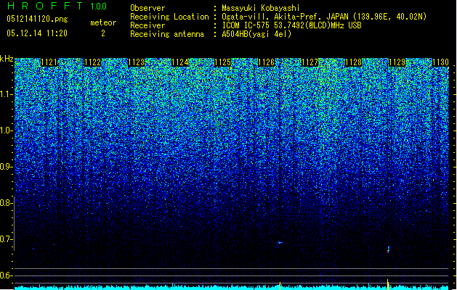Click the 0.7 frequency axis label
457x290 pixels.
7,239
